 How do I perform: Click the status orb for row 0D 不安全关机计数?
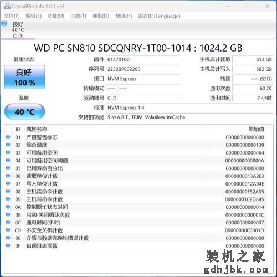click(8, 230)
